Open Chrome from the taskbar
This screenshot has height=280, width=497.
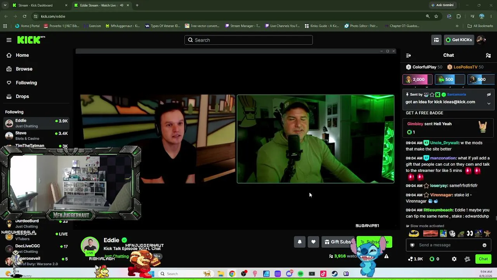click(232, 274)
